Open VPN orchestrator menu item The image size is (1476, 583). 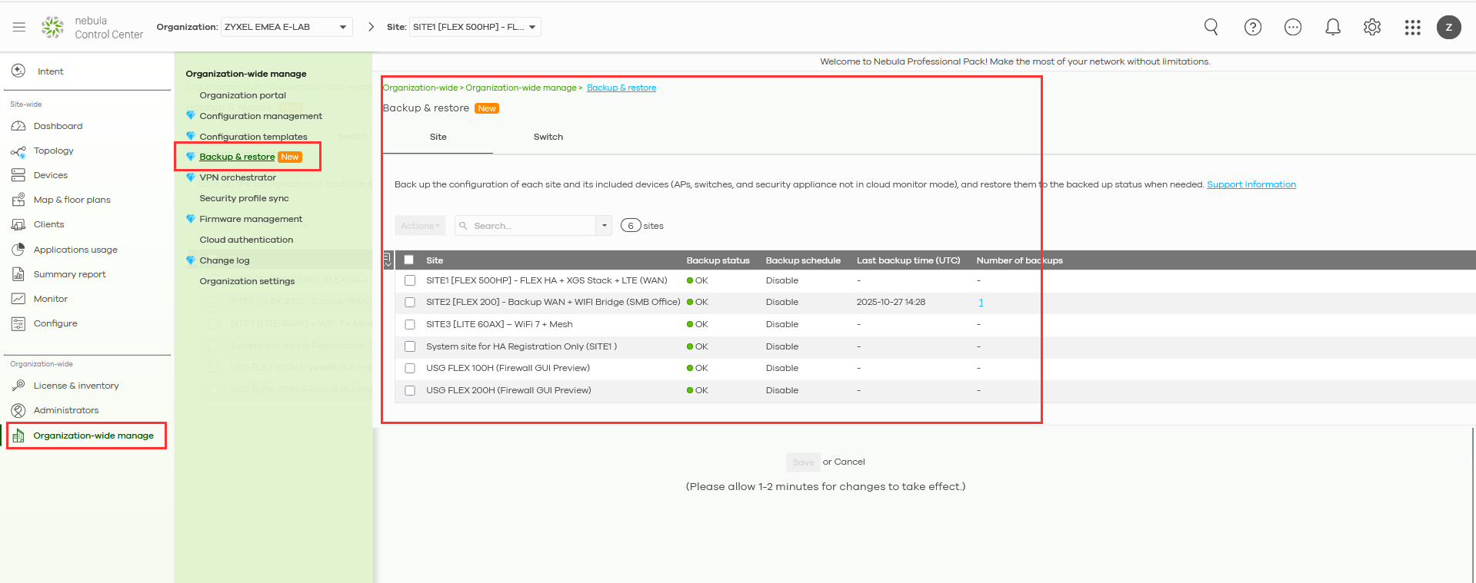coord(238,177)
